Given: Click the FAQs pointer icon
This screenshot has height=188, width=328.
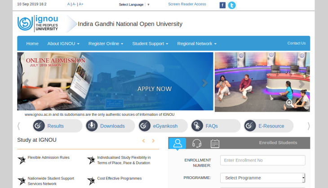Looking at the screenshot, I should (x=197, y=126).
